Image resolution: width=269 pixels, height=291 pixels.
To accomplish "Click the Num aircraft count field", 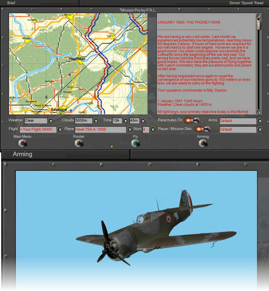I will point(146,130).
